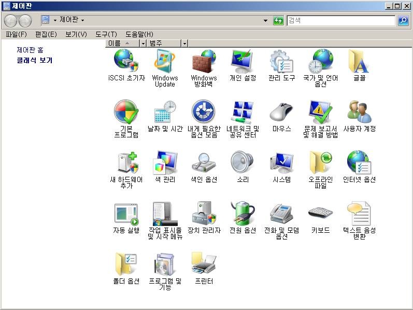The image size is (413, 310).
Task: Click the 제어판 title bar system icon
Action: pyautogui.click(x=6, y=6)
